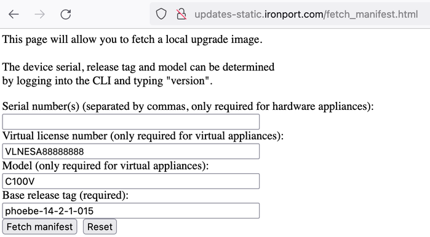Image resolution: width=430 pixels, height=237 pixels.
Task: Click the 'by logging into the CLI' line
Action: [x=107, y=81]
